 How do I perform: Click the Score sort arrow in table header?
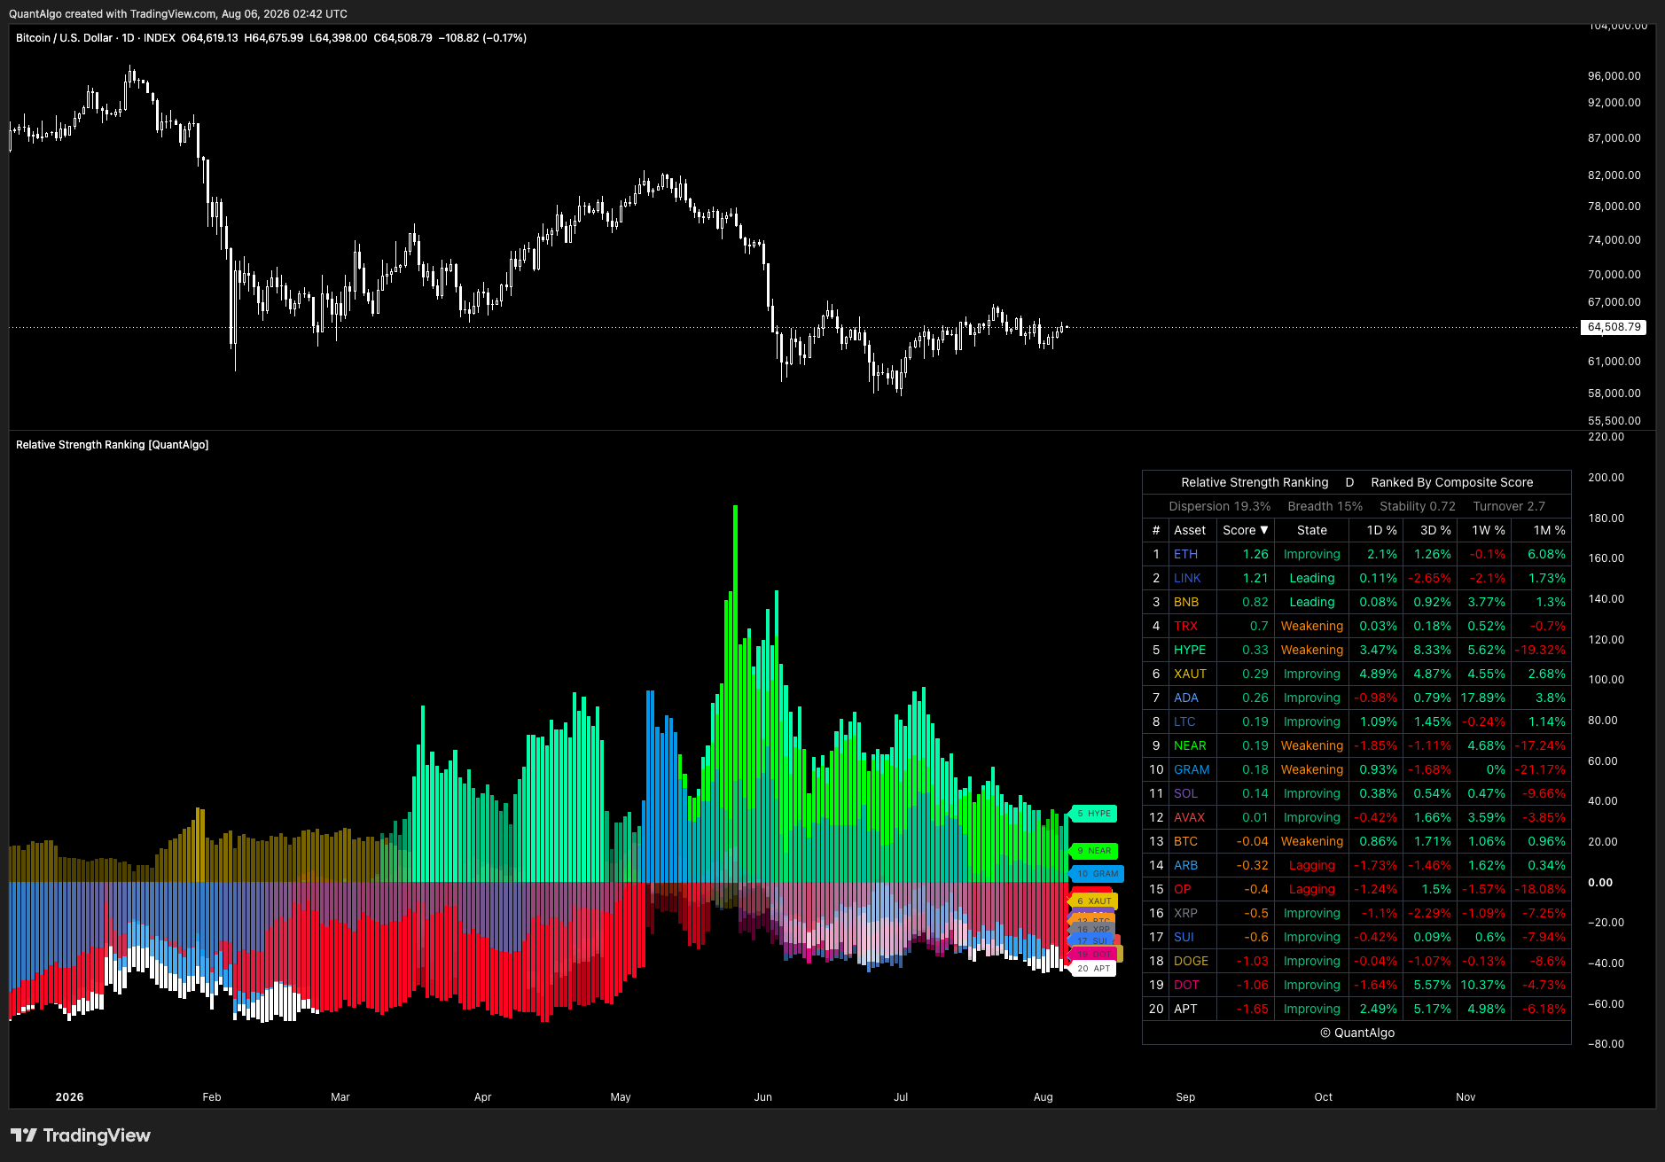[1264, 530]
